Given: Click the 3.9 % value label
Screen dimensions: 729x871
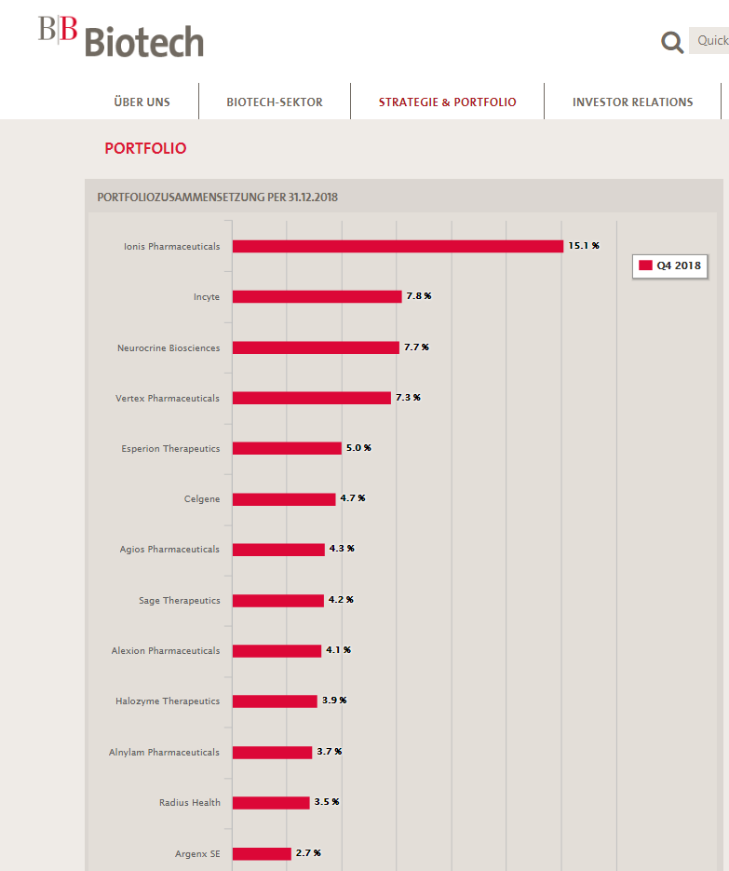Looking at the screenshot, I should pyautogui.click(x=334, y=701).
